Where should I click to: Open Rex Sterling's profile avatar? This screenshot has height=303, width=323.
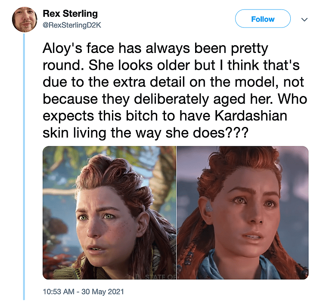pos(25,19)
